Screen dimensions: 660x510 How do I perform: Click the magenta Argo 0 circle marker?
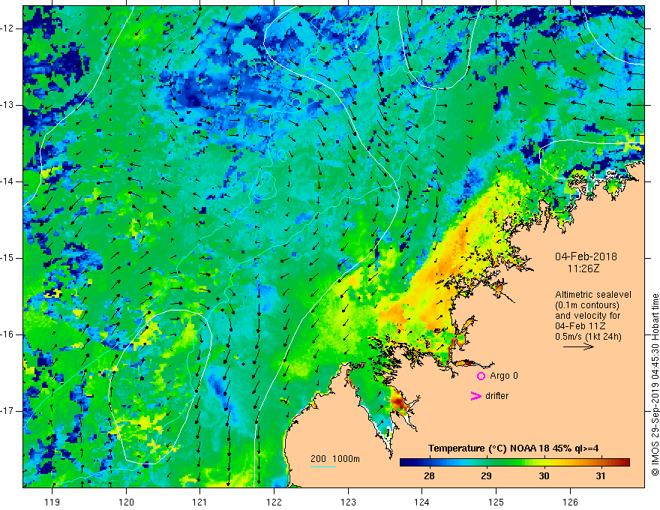481,376
